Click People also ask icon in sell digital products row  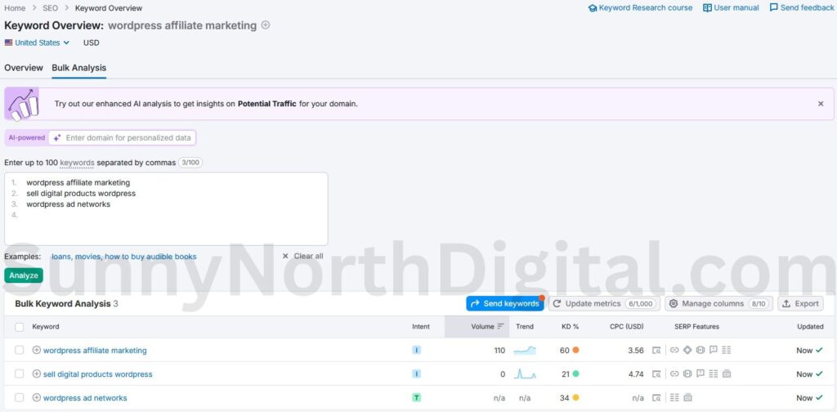[x=700, y=374]
